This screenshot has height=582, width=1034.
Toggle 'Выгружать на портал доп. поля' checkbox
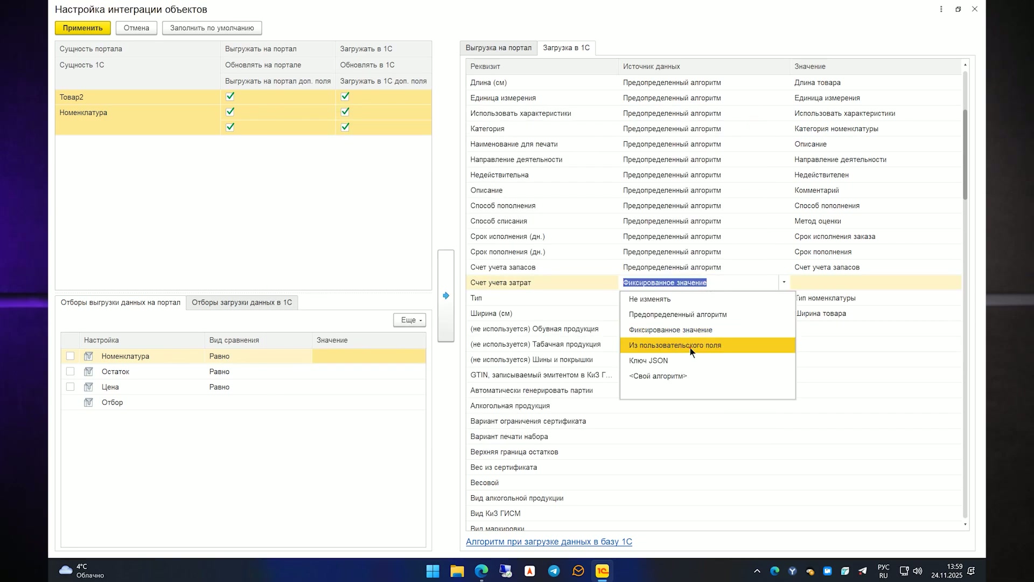pos(230,127)
